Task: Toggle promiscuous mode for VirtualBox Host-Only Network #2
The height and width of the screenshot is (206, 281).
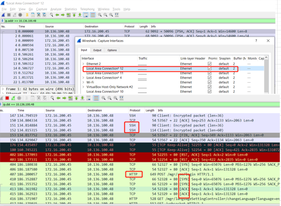Action: (209, 87)
